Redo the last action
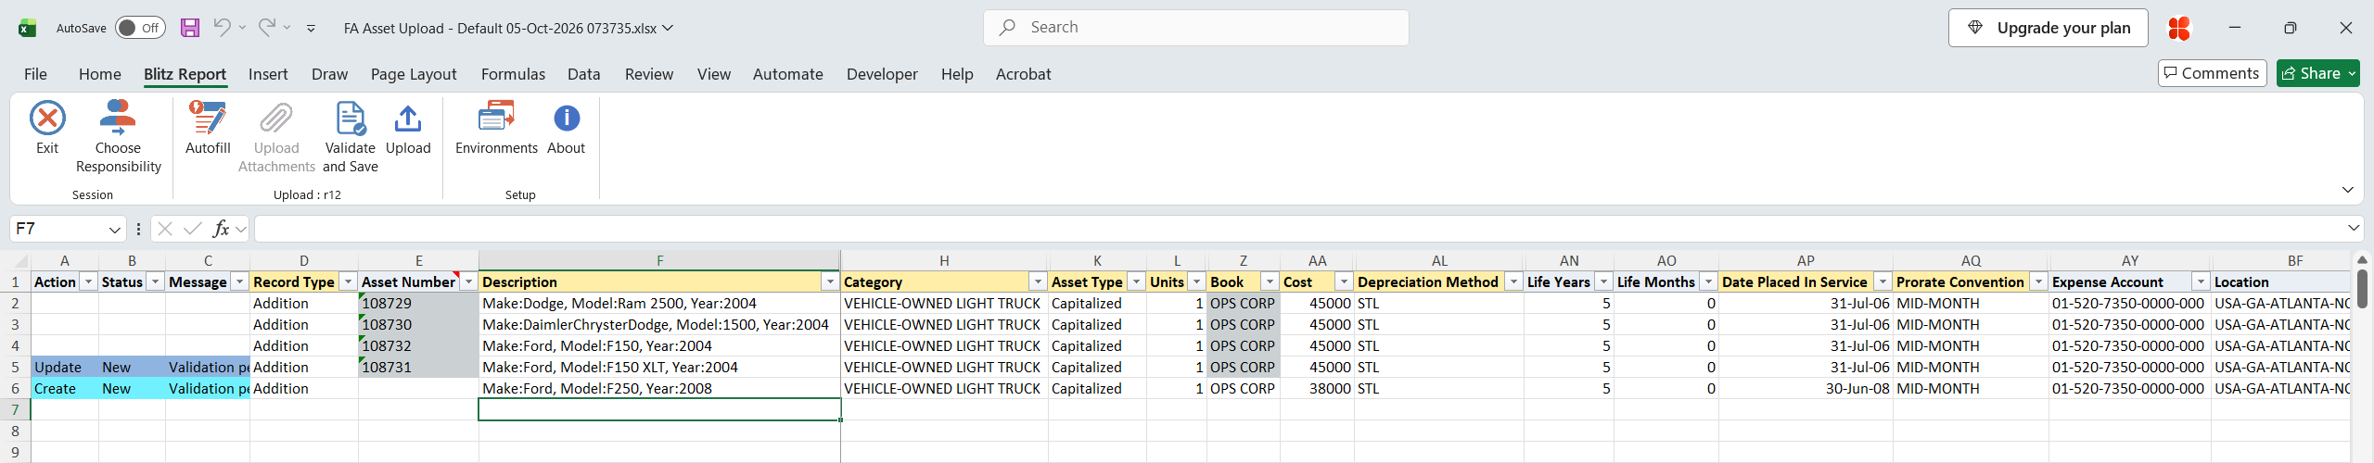The image size is (2374, 463). point(266,27)
